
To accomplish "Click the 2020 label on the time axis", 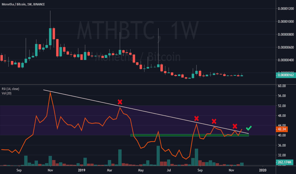I will [263, 170].
